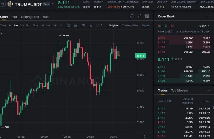Screen dimensions: 214x139
Task: Set chart interval to 15m
Action: click(x=35, y=25)
